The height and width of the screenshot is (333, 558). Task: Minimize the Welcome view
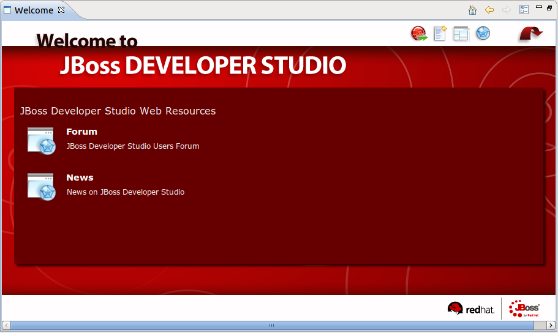pos(539,7)
